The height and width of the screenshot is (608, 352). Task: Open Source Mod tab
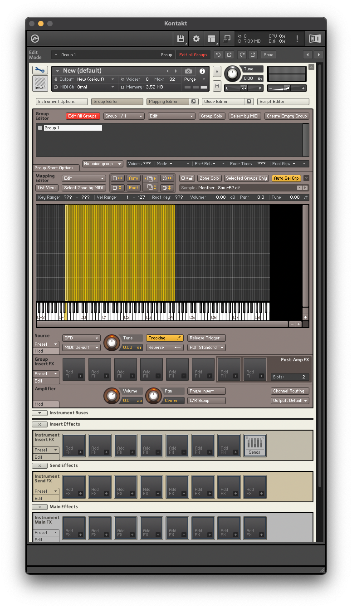pyautogui.click(x=46, y=351)
